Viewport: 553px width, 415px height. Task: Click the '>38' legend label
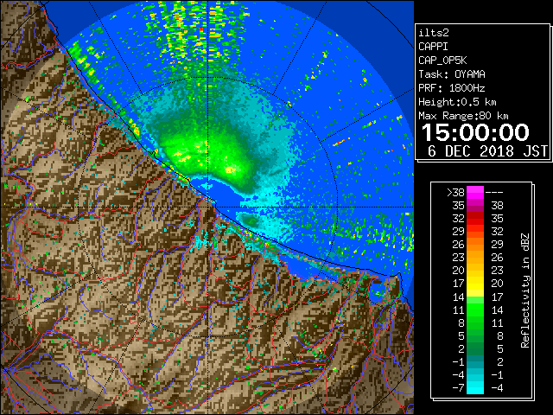pyautogui.click(x=455, y=193)
